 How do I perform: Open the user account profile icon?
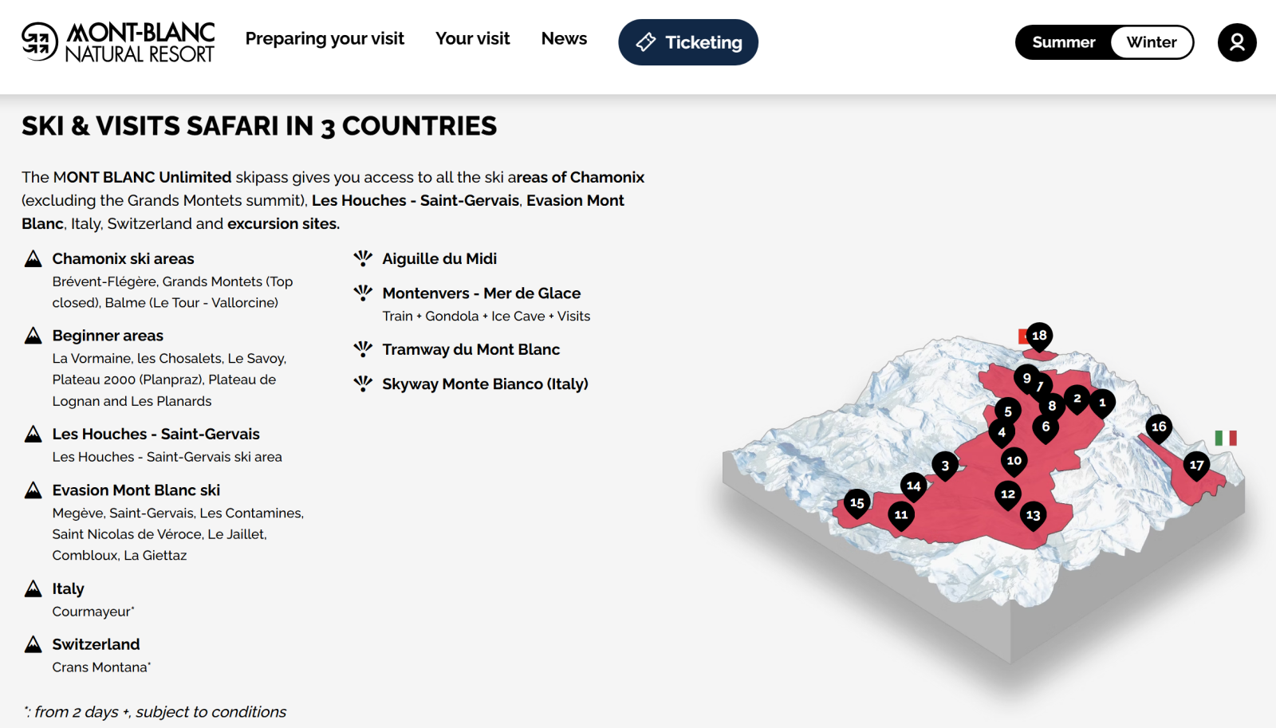click(x=1236, y=42)
